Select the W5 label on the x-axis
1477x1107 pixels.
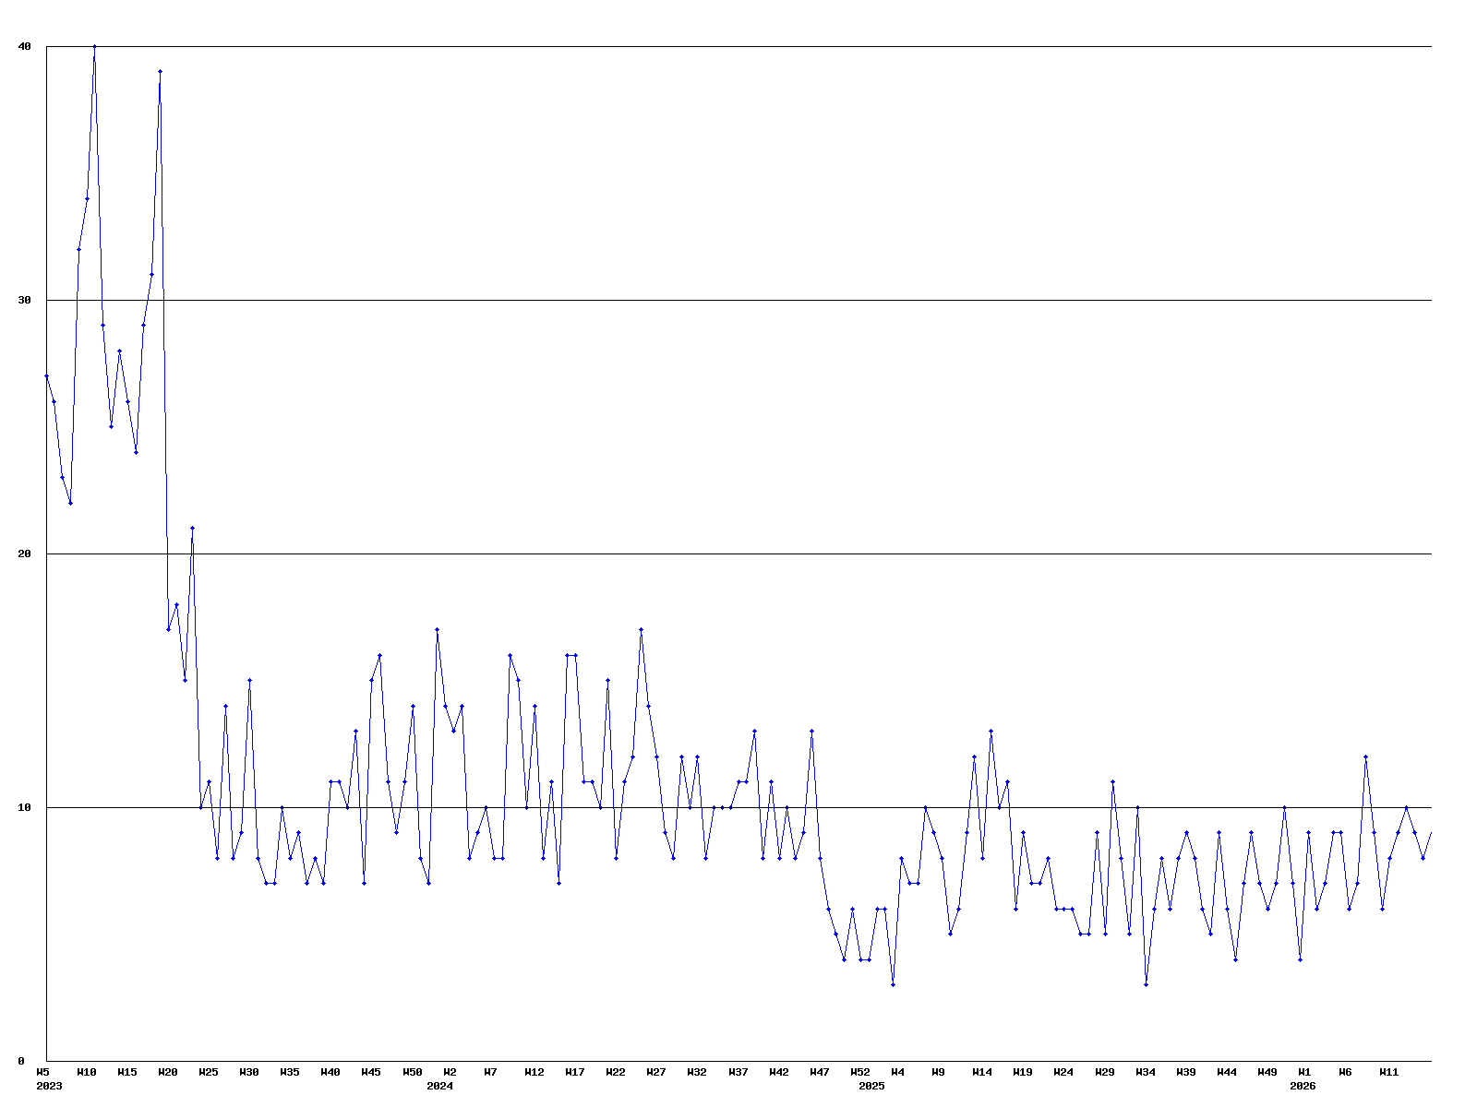click(x=42, y=1072)
